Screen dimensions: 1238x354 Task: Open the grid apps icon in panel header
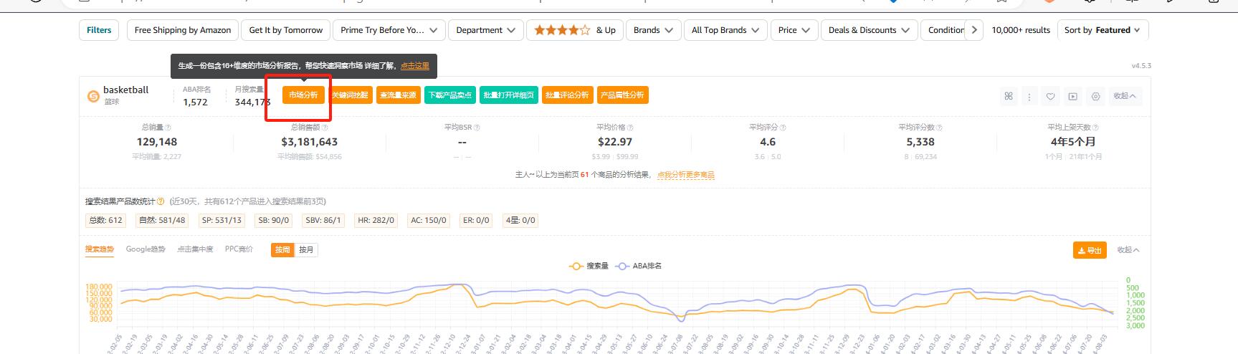[x=1009, y=96]
